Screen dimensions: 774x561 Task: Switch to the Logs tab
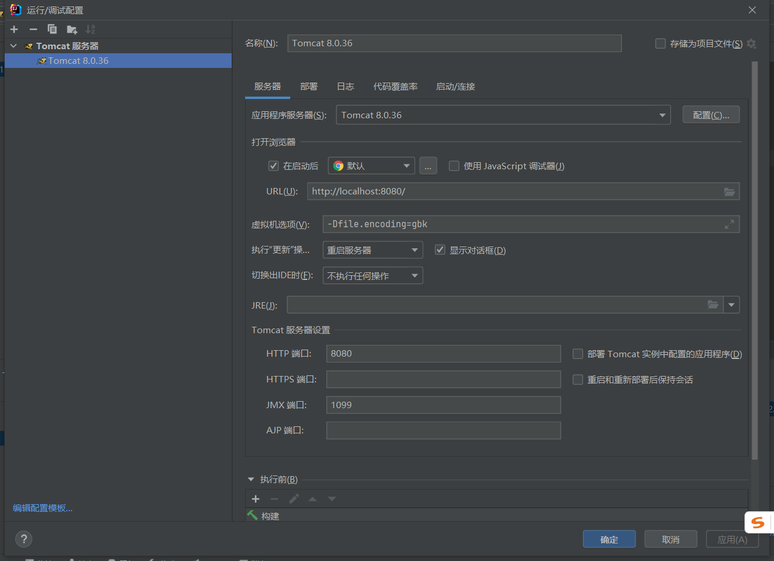pos(345,87)
